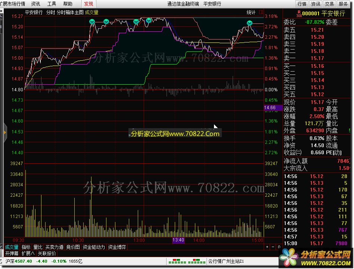Image resolution: width=354 pixels, height=269 pixels.
Task: Click the minus button to shrink chart
Action: pos(273,247)
